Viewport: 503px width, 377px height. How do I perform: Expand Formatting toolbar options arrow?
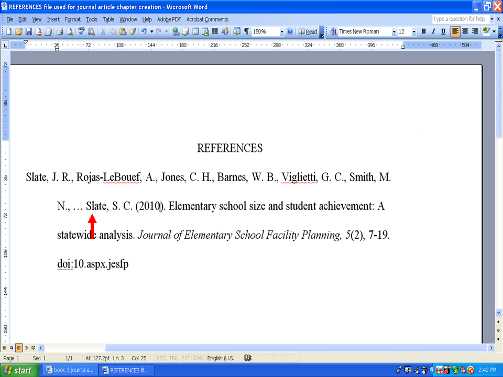[500, 34]
